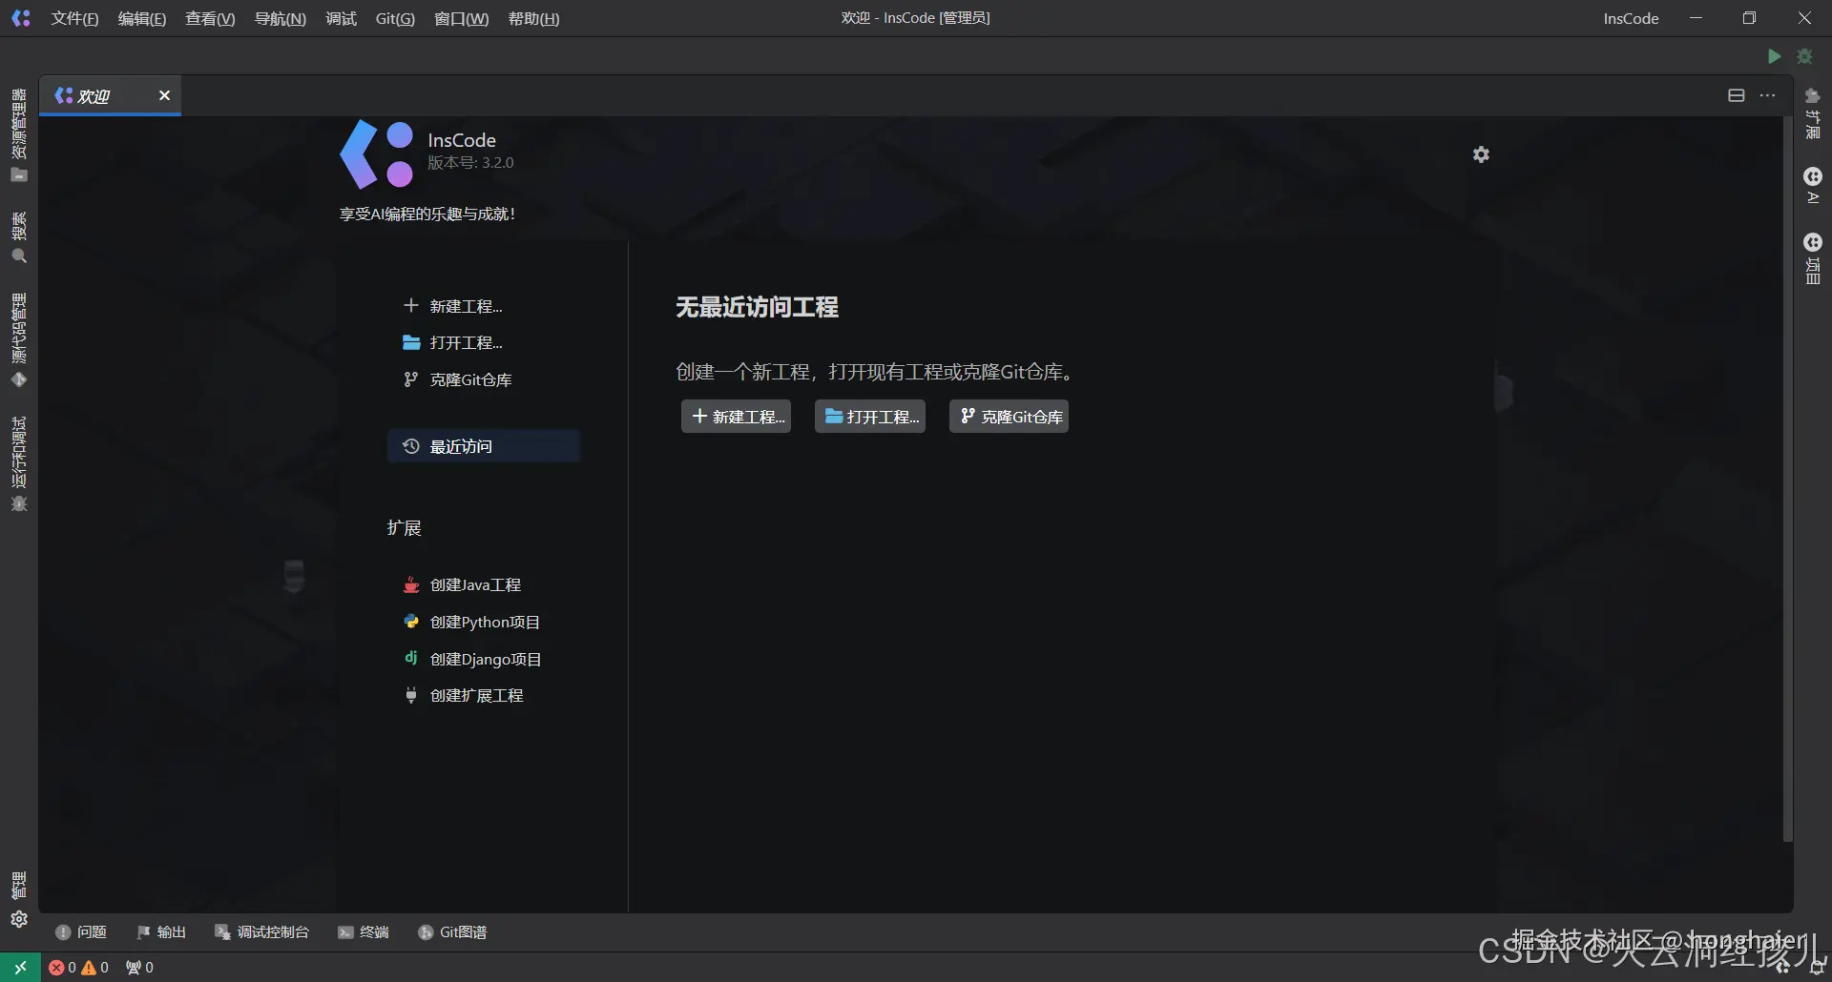1832x982 pixels.
Task: Click the welcome page vertical scrollbar
Action: click(x=1788, y=480)
